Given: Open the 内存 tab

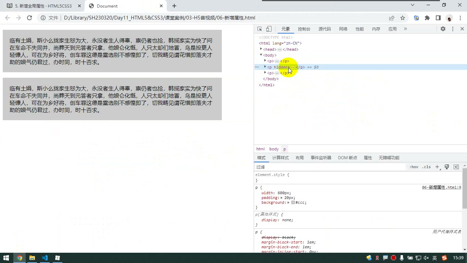Looking at the screenshot, I should (376, 29).
